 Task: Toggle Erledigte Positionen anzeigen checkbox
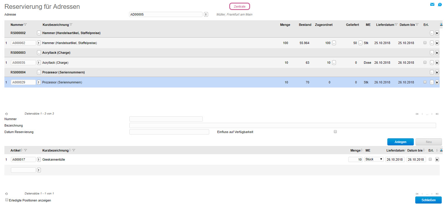tap(7, 200)
